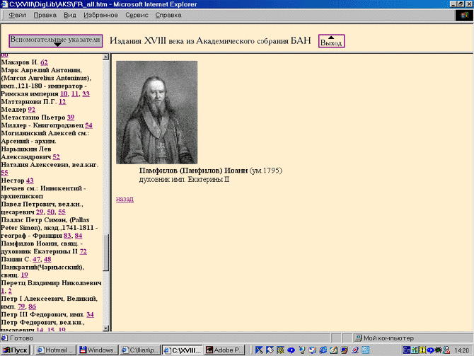The width and height of the screenshot is (474, 356).
Task: Open the Файл menu
Action: pyautogui.click(x=18, y=14)
